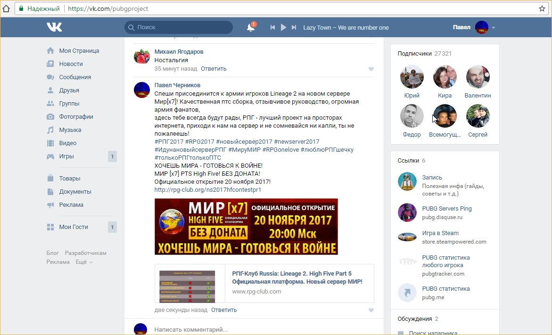The image size is (552, 335).
Task: Click the Запись link avatar icon
Action: 407,181
